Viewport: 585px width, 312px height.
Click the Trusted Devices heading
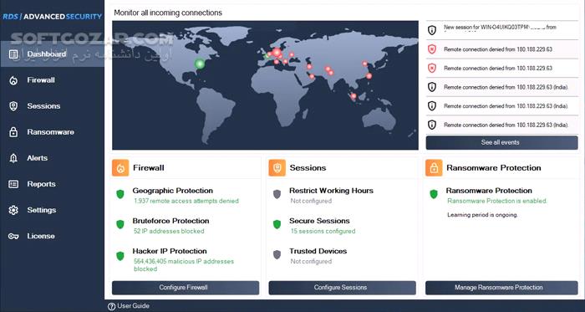318,251
